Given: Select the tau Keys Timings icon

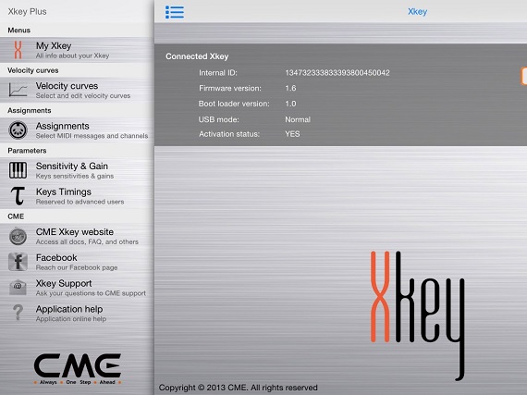Looking at the screenshot, I should tap(18, 196).
